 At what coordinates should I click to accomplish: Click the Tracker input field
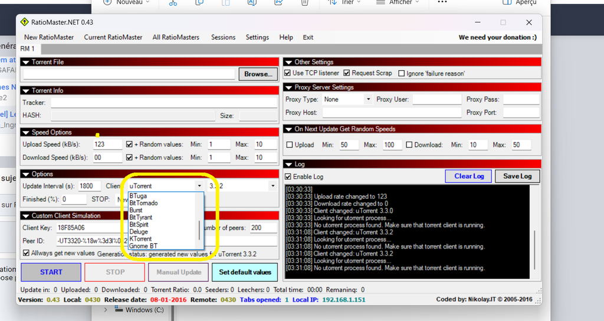164,103
